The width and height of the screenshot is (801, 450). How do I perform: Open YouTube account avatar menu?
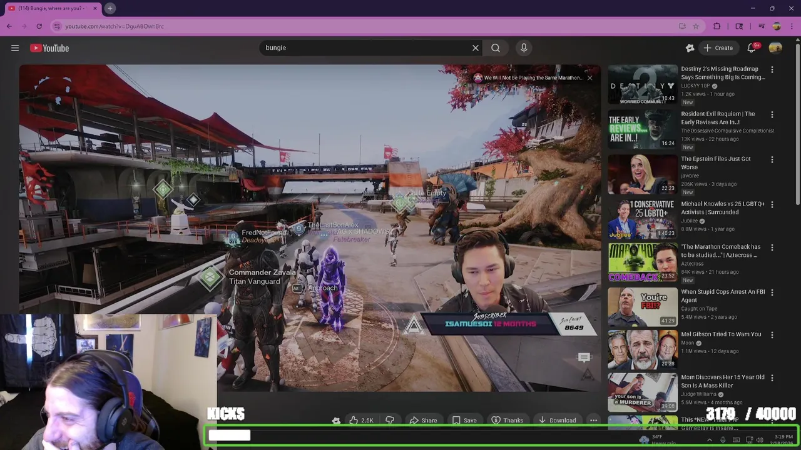click(775, 48)
